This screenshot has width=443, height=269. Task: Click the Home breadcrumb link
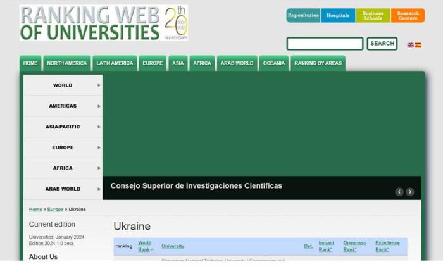pyautogui.click(x=35, y=209)
